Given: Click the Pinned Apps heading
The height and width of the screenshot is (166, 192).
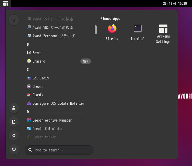Looking at the screenshot, I should coord(110,19).
